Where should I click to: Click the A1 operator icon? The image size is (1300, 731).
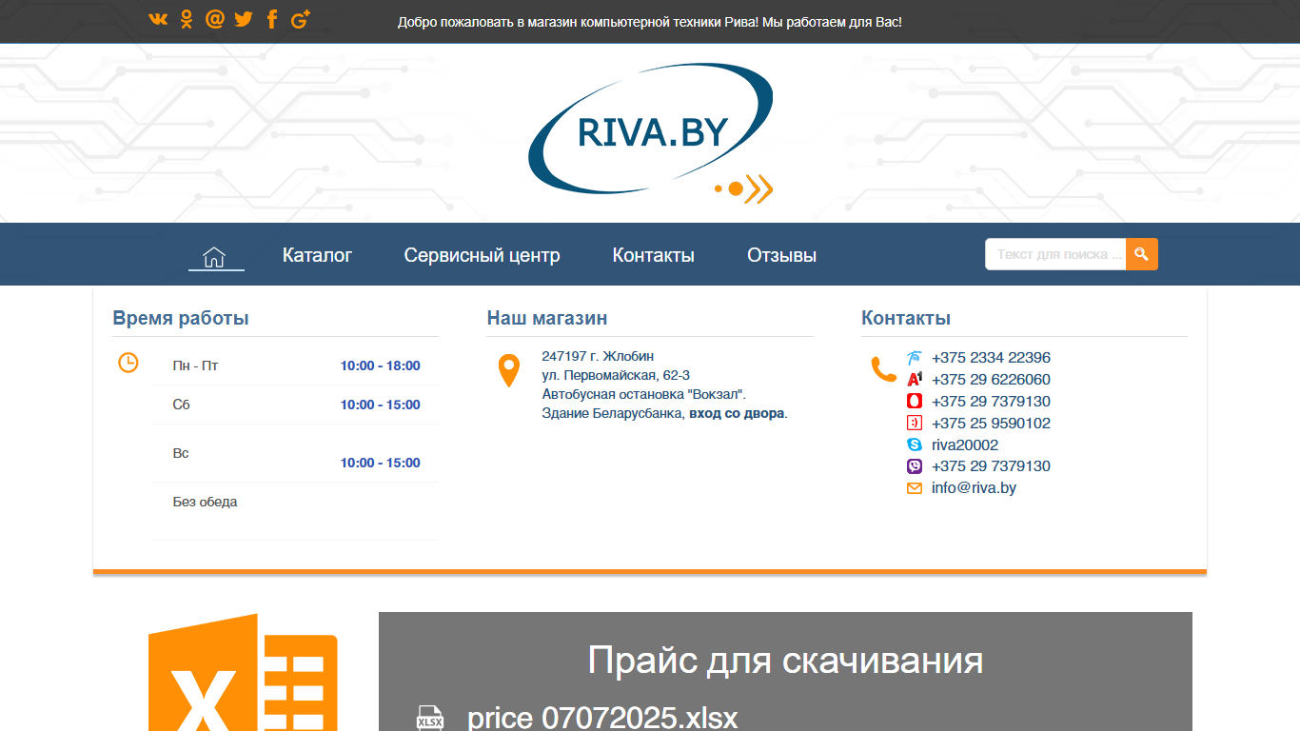tap(915, 380)
